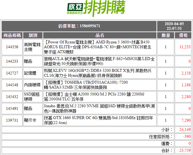Viewport: 193px width, 155px height.
Task: Click 贈品 category in AULA keyboard row
Action: click(28, 61)
